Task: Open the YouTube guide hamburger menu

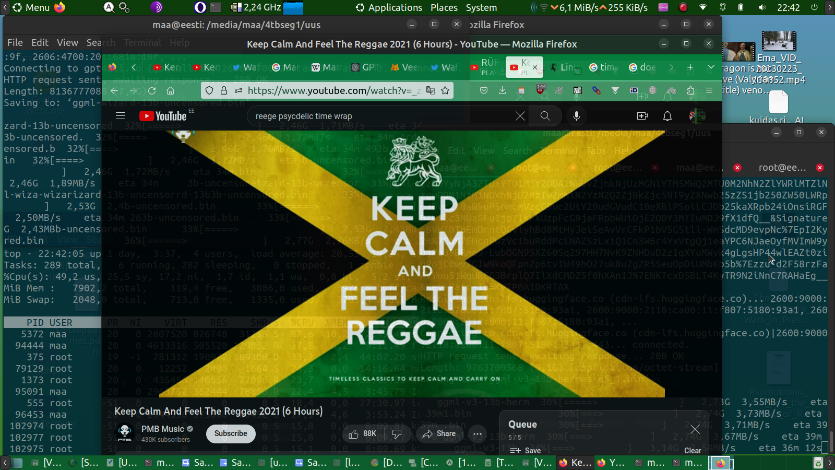Action: pyautogui.click(x=121, y=116)
